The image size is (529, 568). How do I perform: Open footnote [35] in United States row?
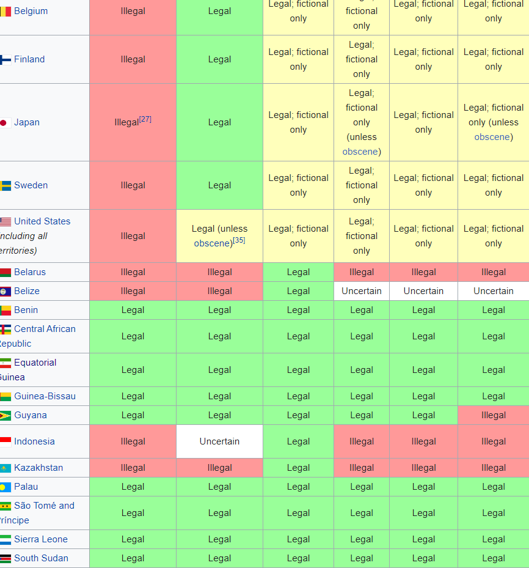pos(239,240)
